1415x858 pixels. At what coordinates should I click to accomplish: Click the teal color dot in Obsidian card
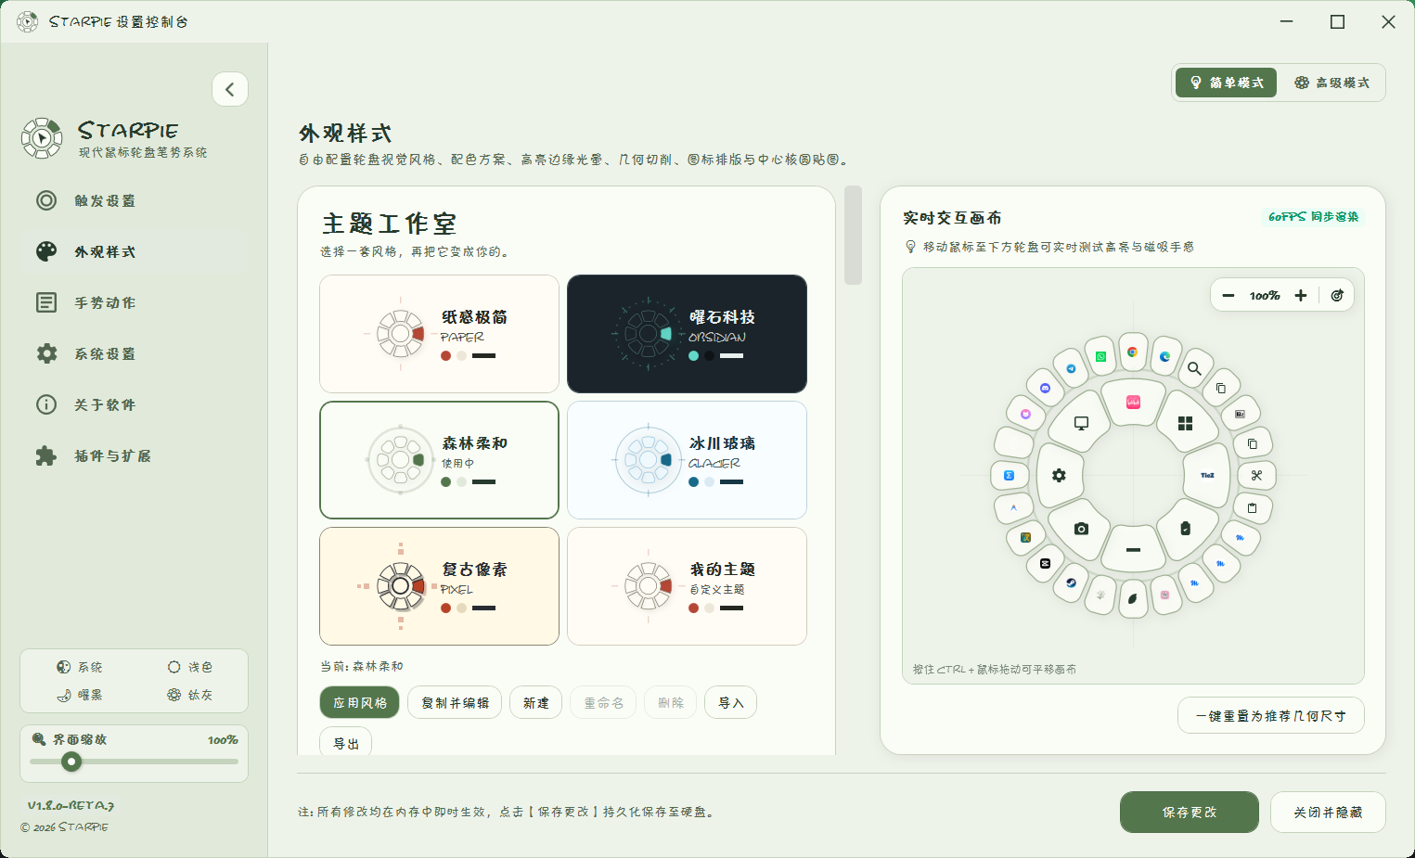(x=693, y=355)
